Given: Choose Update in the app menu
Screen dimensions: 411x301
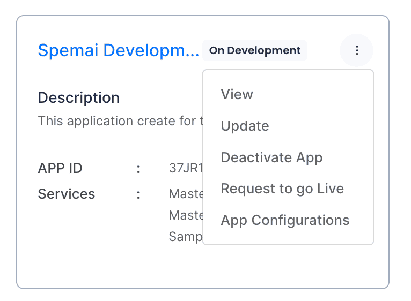Looking at the screenshot, I should point(245,126).
